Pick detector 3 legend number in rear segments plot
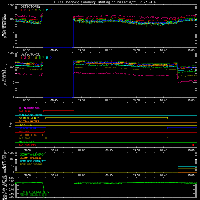 pos(29,58)
